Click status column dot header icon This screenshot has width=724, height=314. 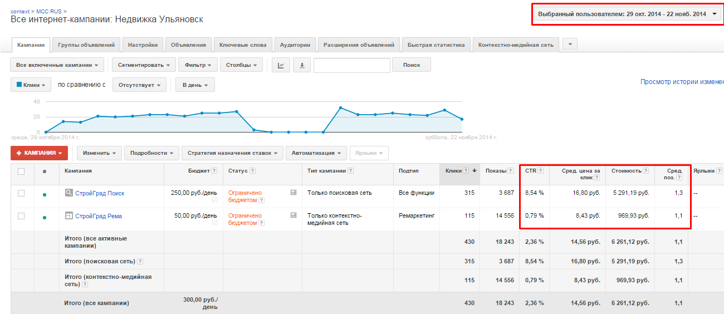(x=45, y=171)
